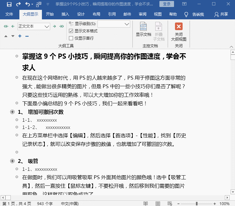Viewport: 235px width, 206px height.
Task: Toggle the 显示文本格式 checkbox
Action: pos(71,31)
